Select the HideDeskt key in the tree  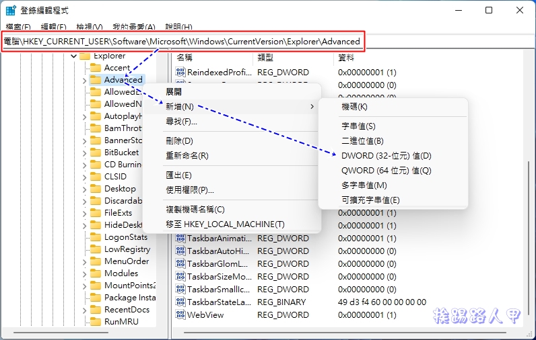[x=123, y=225]
